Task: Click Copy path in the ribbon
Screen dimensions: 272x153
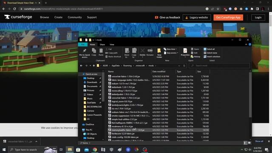Action: 111,53
